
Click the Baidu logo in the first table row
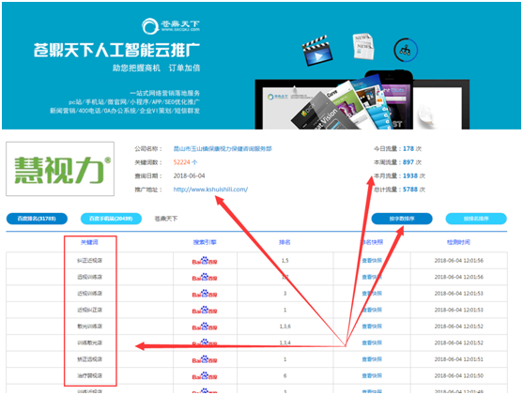tap(205, 261)
